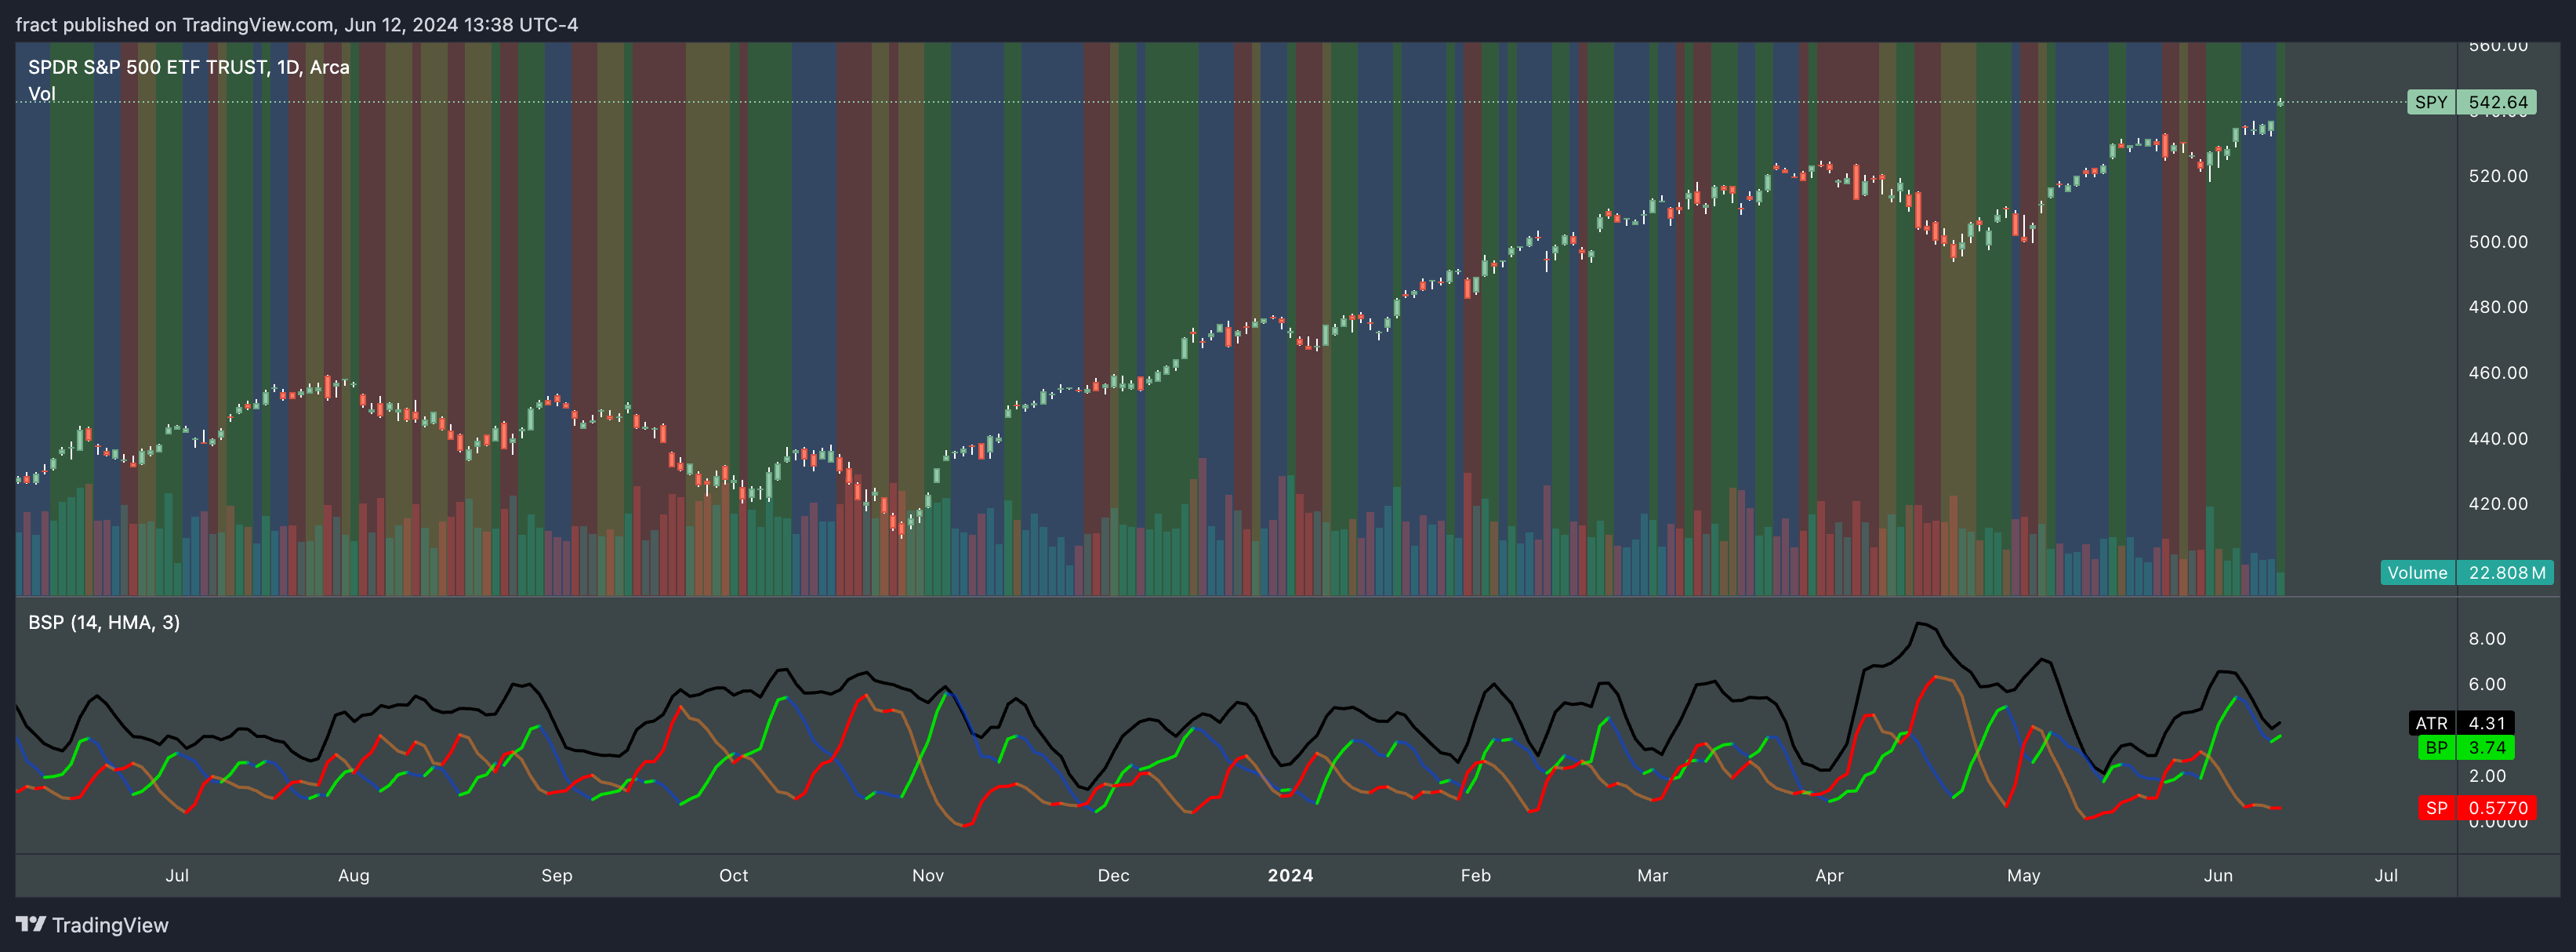Click the 6.00 indicator axis tick

click(2488, 685)
